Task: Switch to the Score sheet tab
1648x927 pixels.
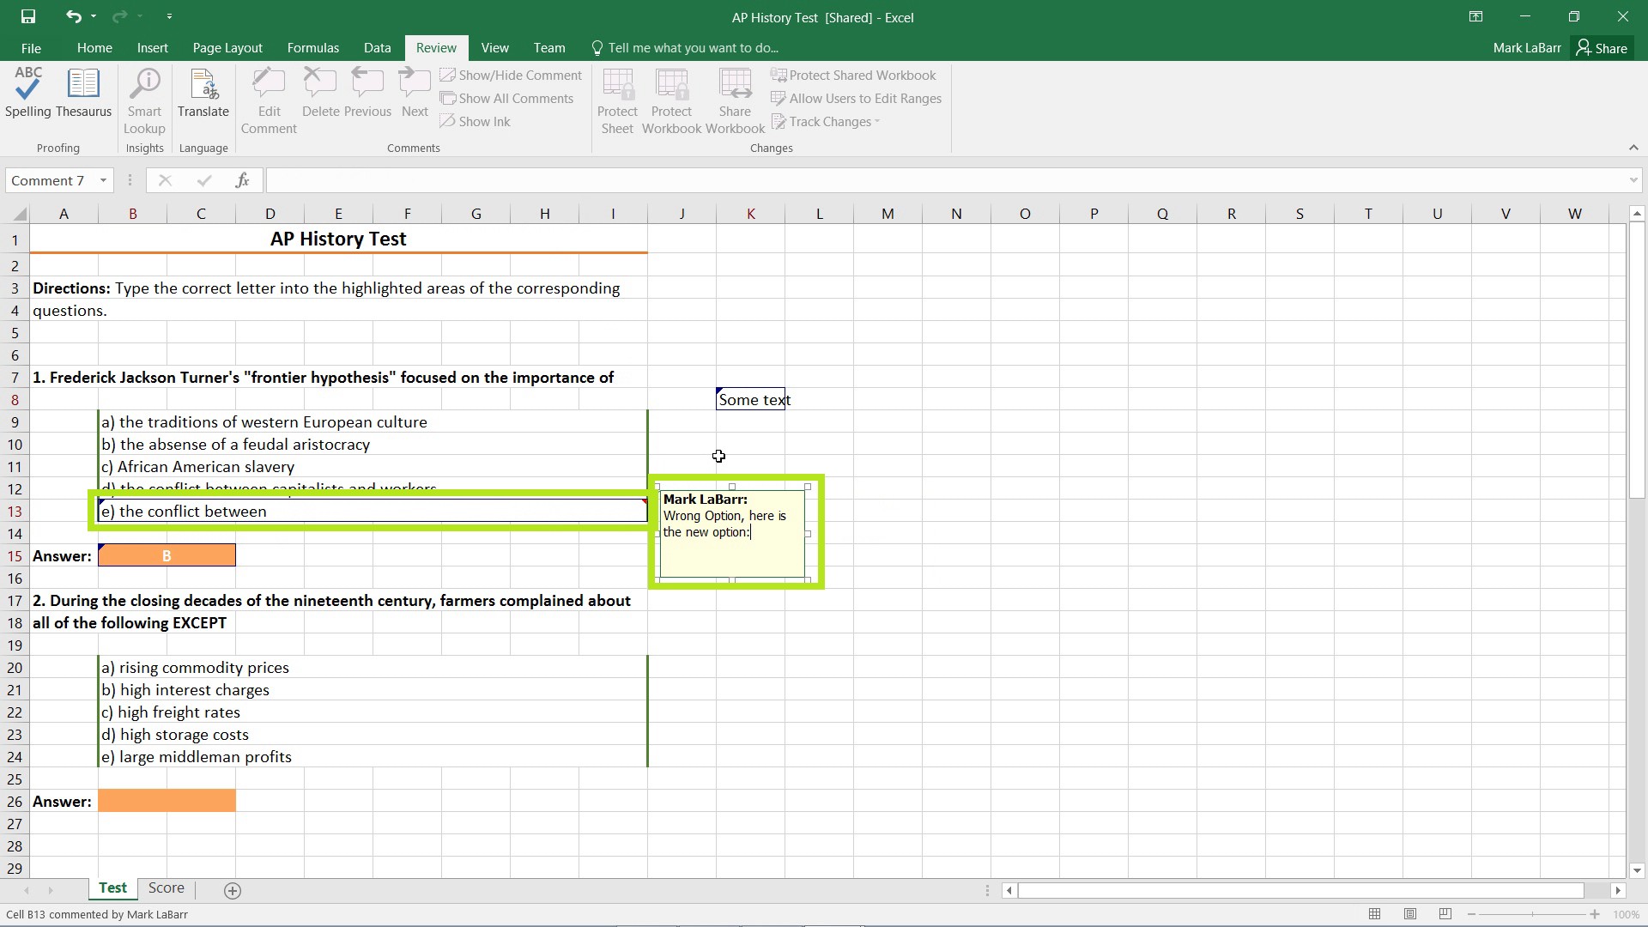Action: (167, 888)
